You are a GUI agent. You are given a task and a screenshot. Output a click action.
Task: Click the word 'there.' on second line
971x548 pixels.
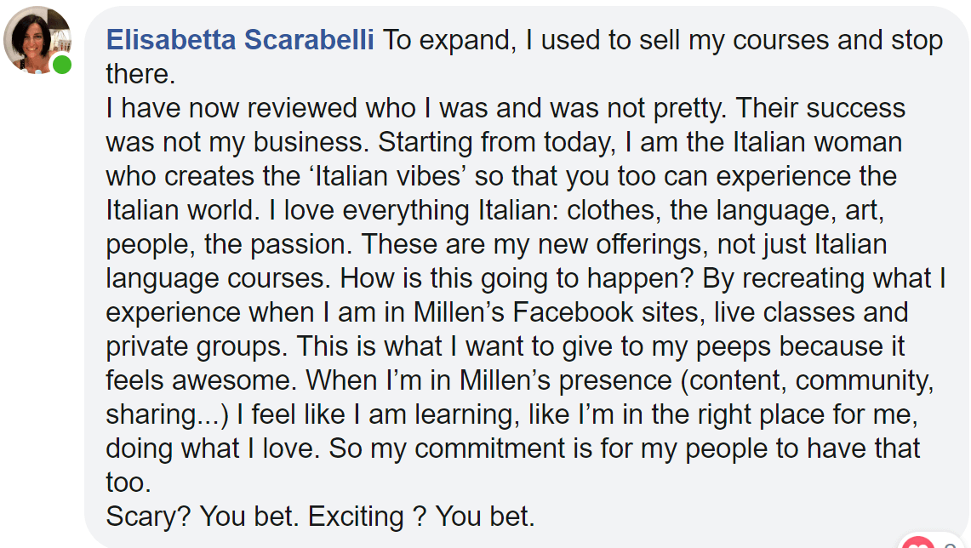pyautogui.click(x=140, y=74)
